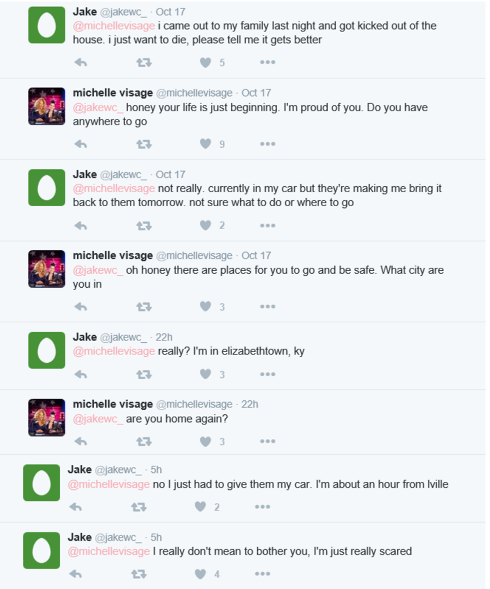The width and height of the screenshot is (490, 589).
Task: Open the @michellevisage mention in Jake's first tweet
Action: click(x=113, y=26)
